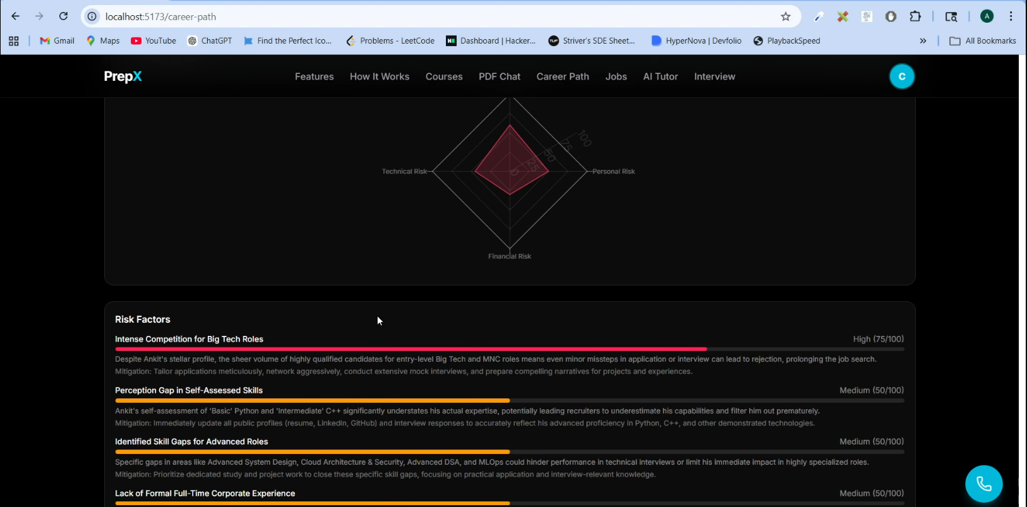Open the Gmail bookmark
Image resolution: width=1027 pixels, height=507 pixels.
coord(57,41)
